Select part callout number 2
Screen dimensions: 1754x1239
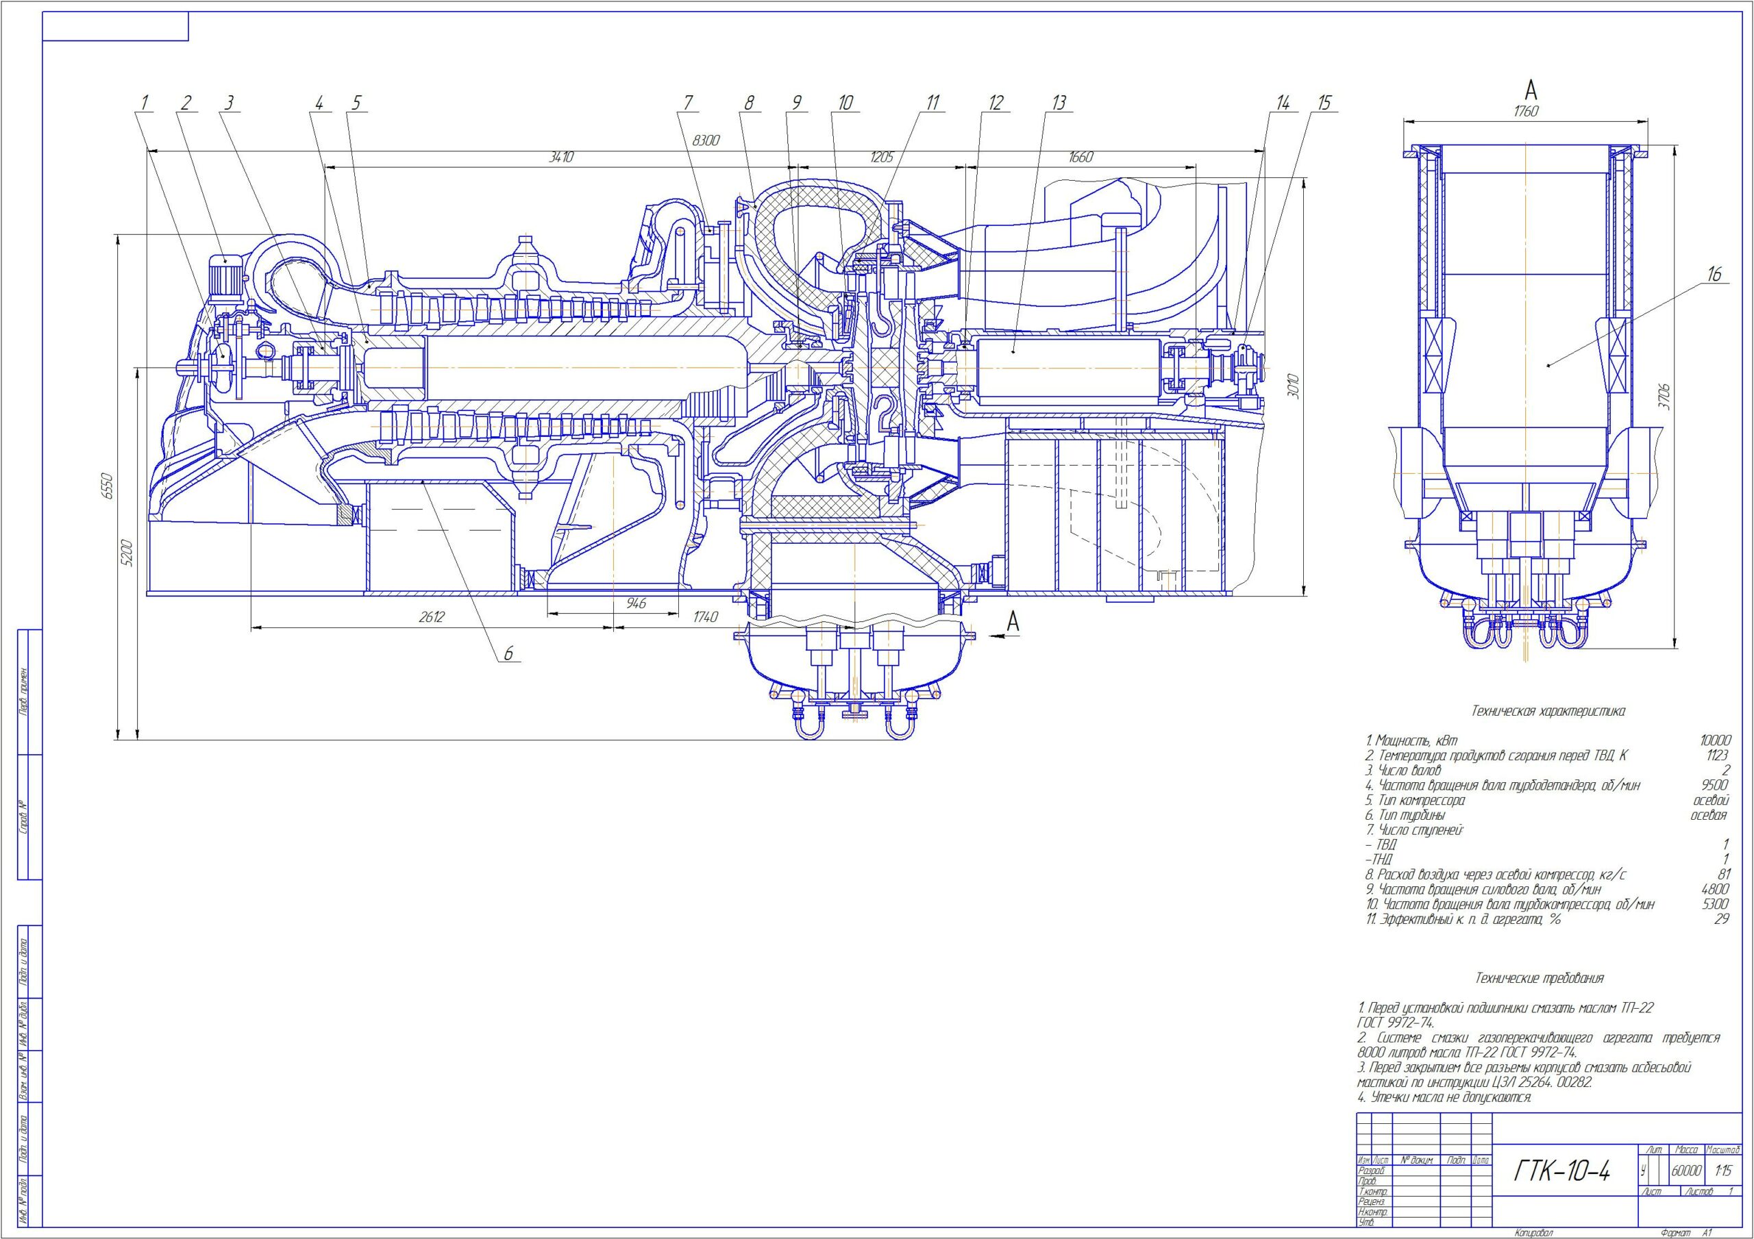pos(186,102)
